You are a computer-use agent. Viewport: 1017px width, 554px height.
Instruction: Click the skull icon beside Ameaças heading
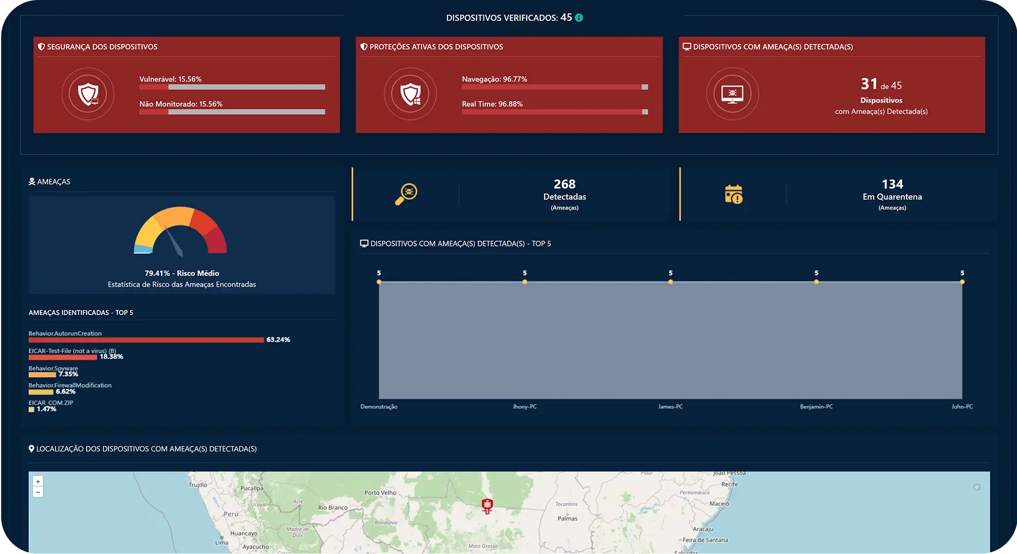point(32,181)
